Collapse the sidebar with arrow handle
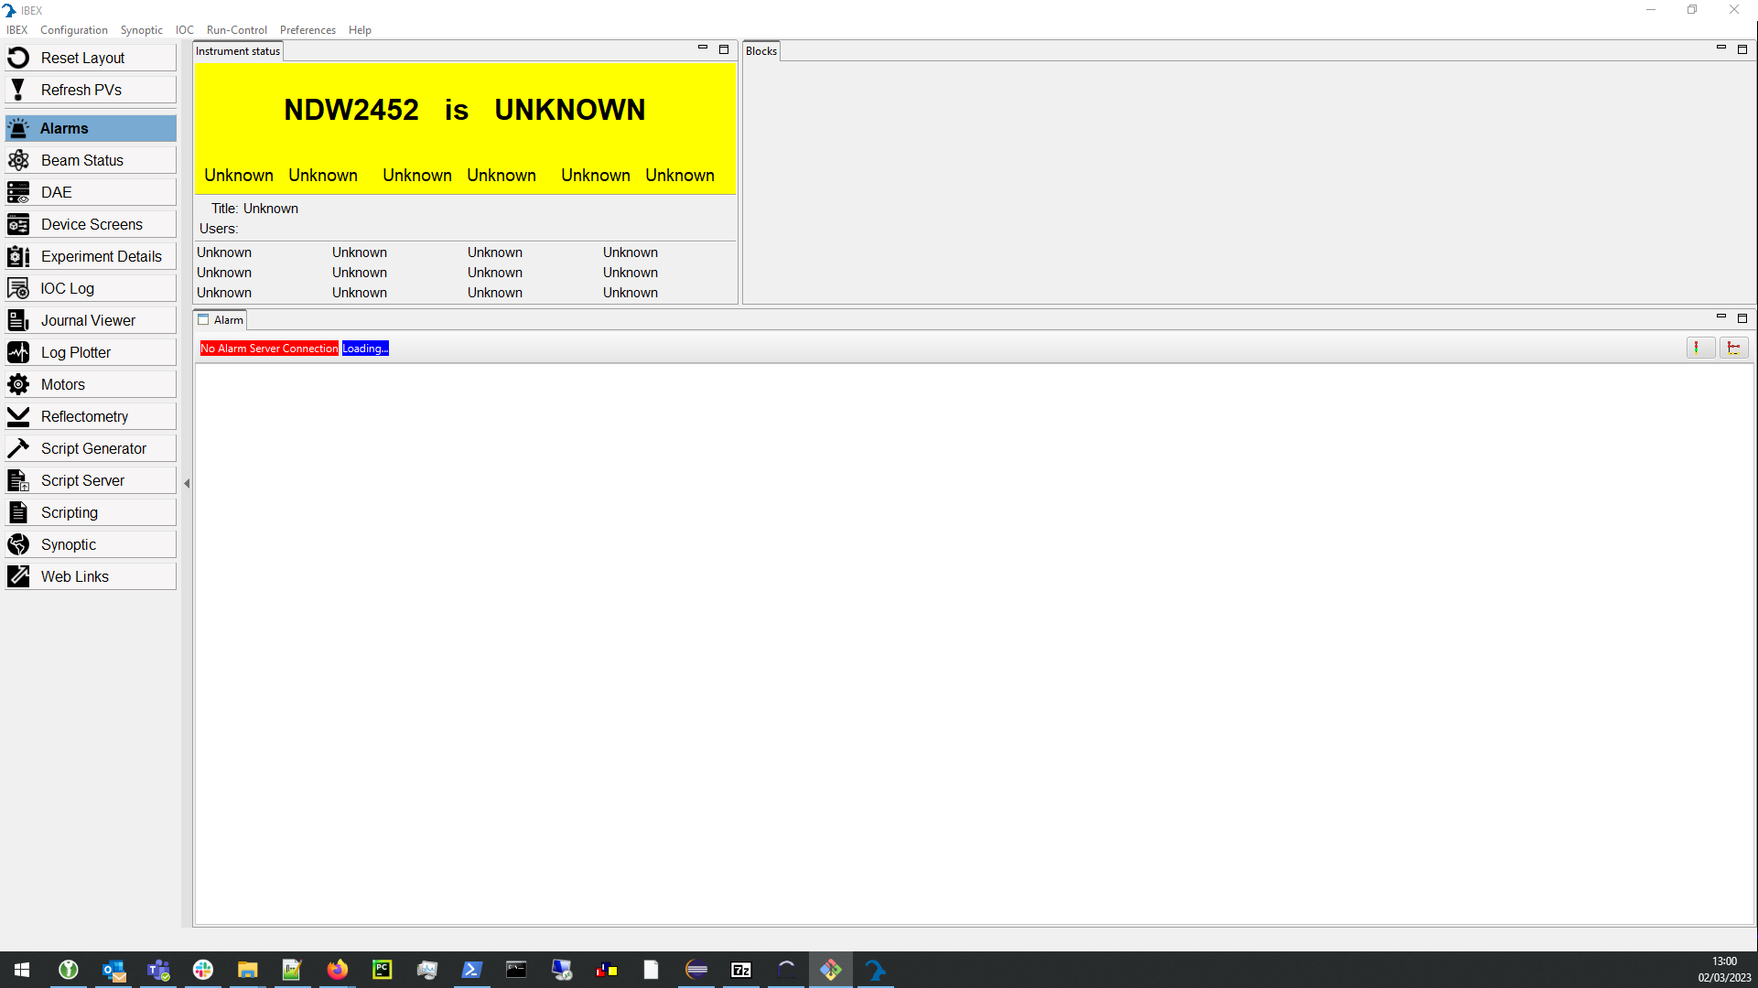 [187, 483]
